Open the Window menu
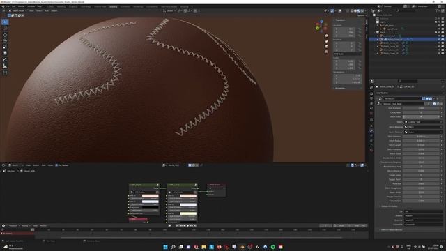This screenshot has width=446, height=251. click(31, 6)
